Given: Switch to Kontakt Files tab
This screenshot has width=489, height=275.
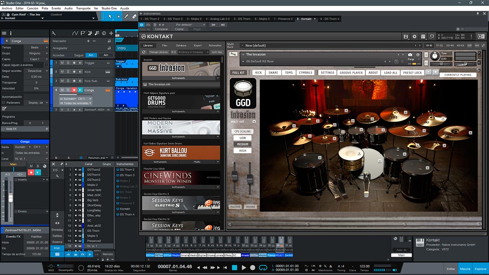Looking at the screenshot, I should 165,45.
